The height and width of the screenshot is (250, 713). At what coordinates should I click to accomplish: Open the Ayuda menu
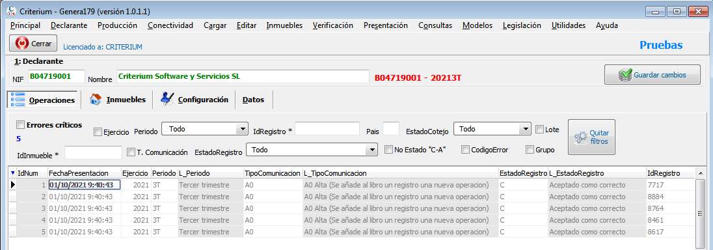click(x=606, y=25)
